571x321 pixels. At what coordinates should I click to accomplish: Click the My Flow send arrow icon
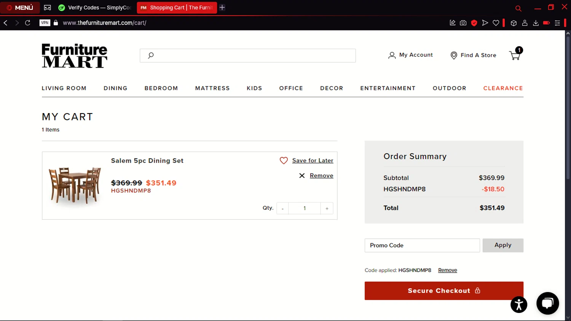click(x=485, y=23)
